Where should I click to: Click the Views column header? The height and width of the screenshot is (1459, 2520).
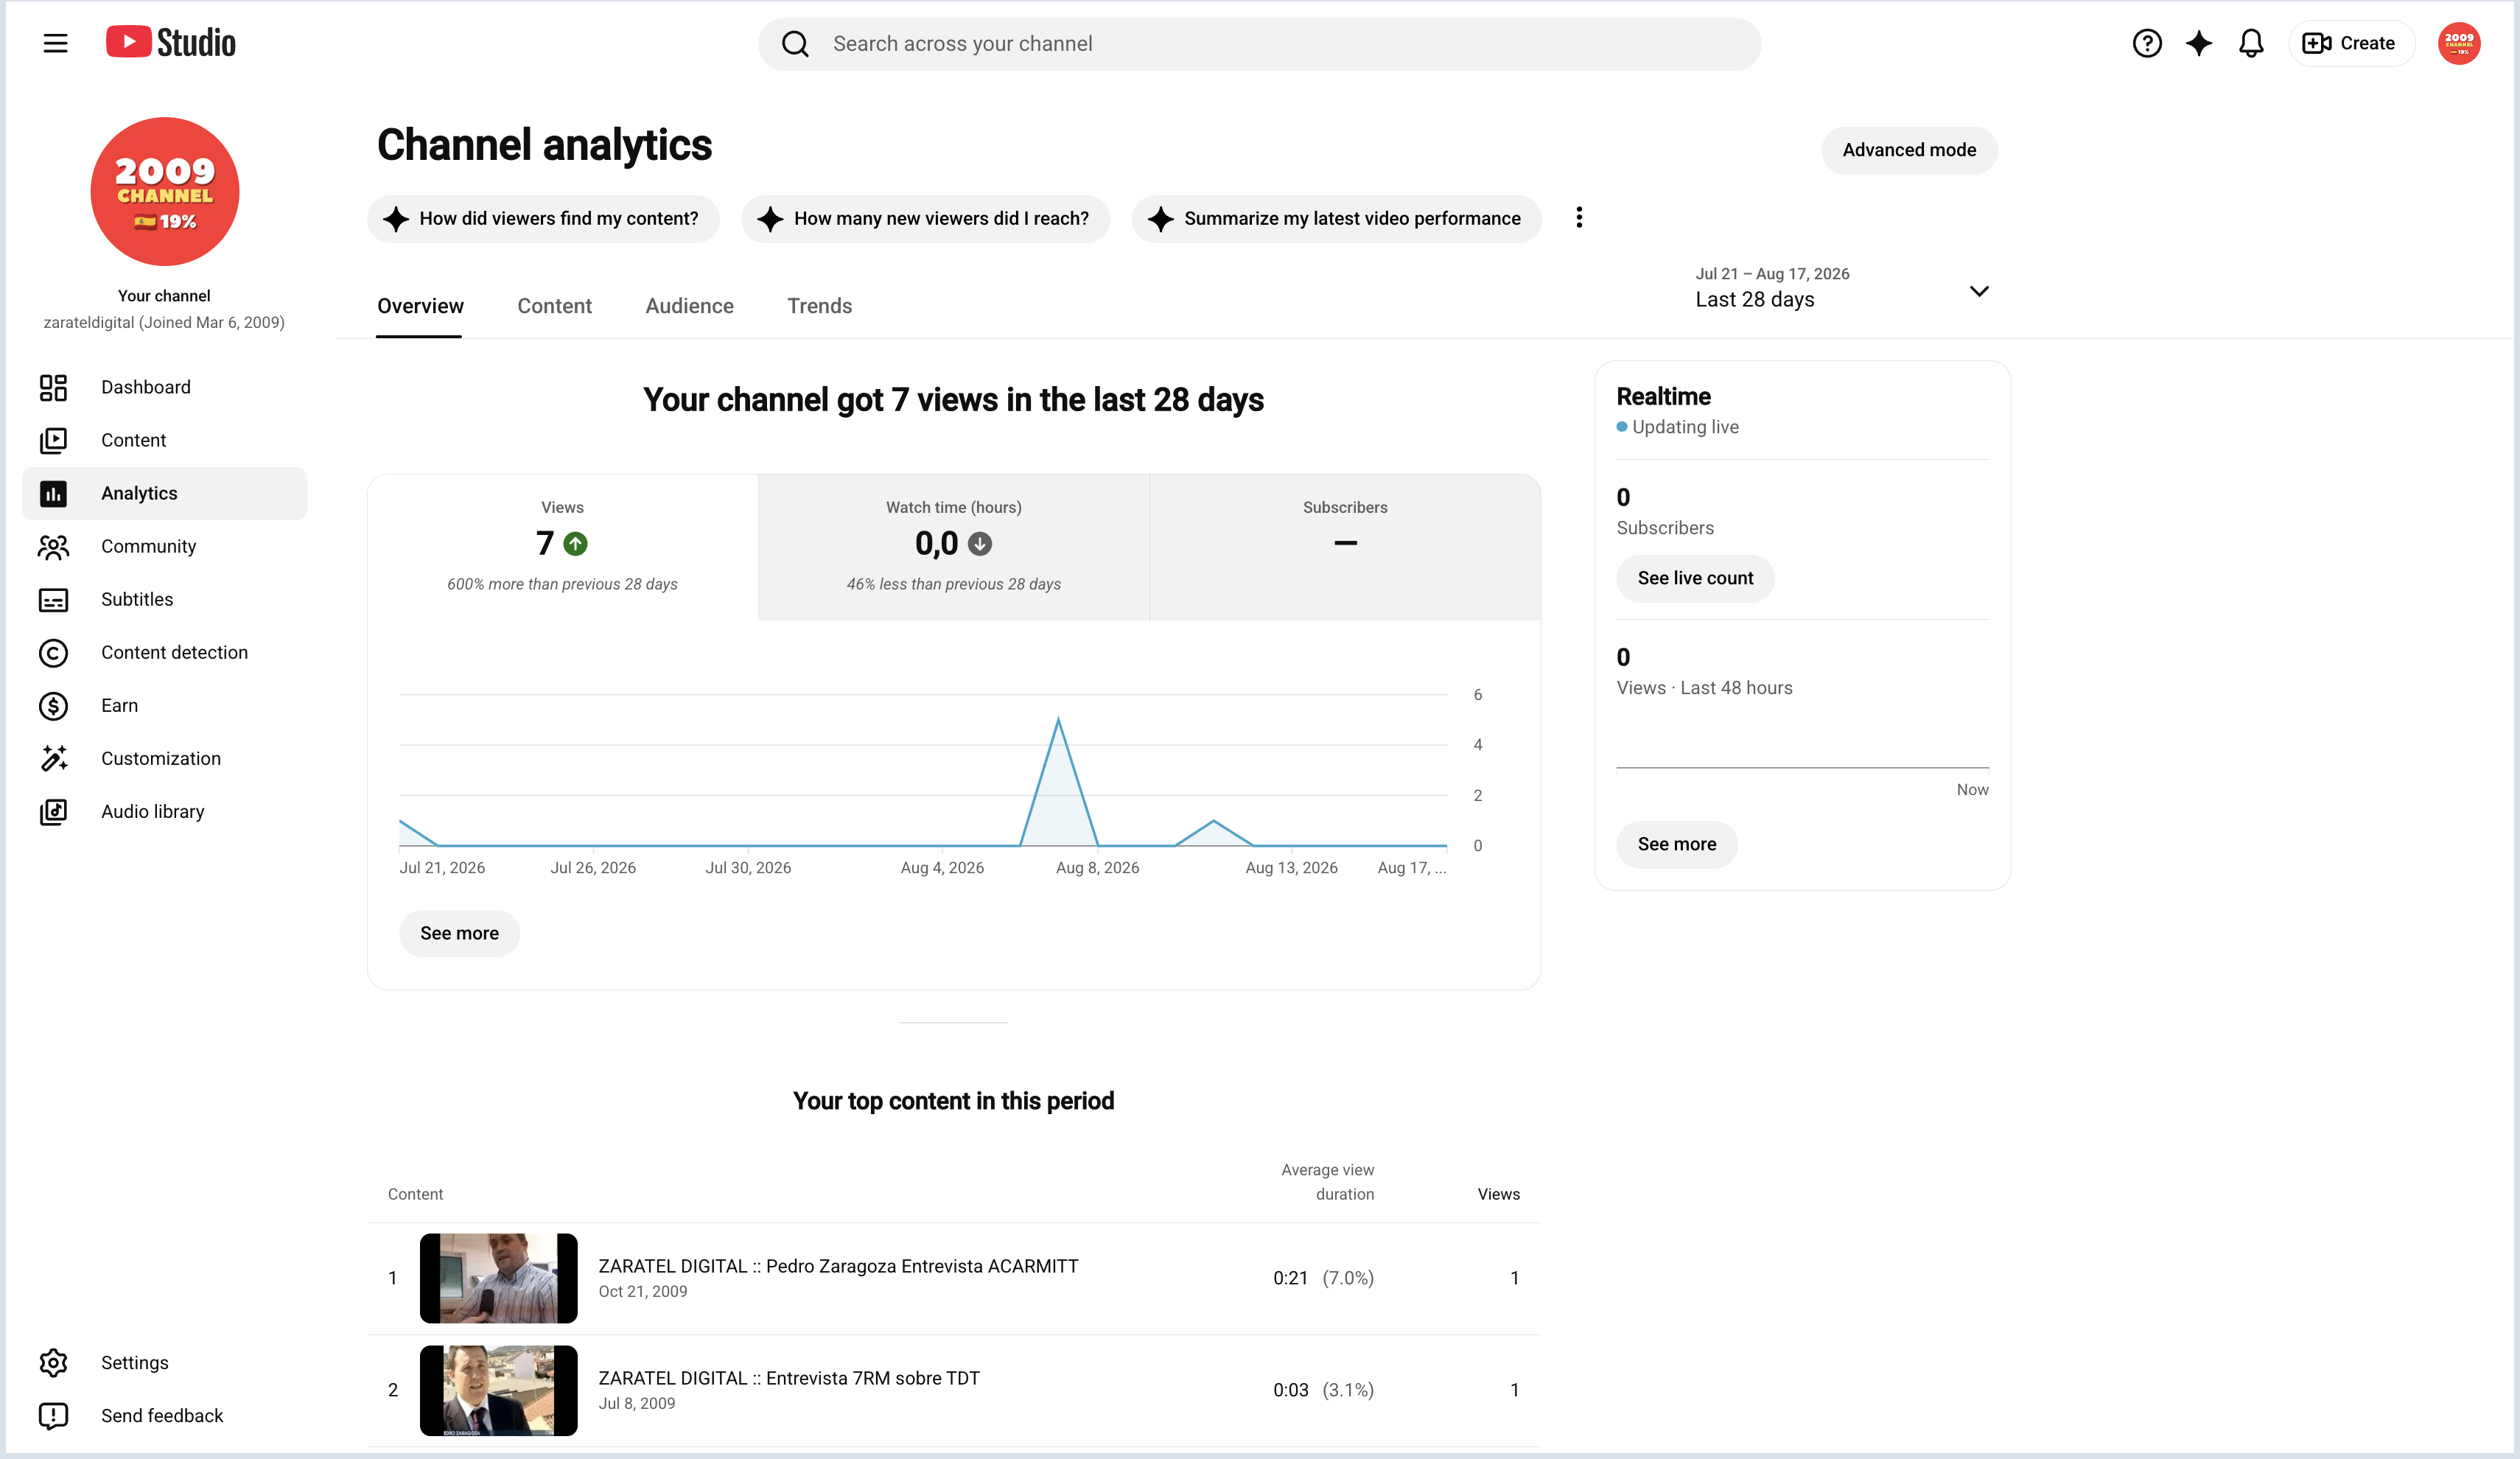(1498, 1194)
